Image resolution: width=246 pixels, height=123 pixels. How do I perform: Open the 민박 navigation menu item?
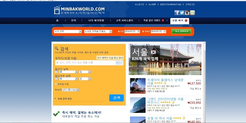tap(74, 20)
